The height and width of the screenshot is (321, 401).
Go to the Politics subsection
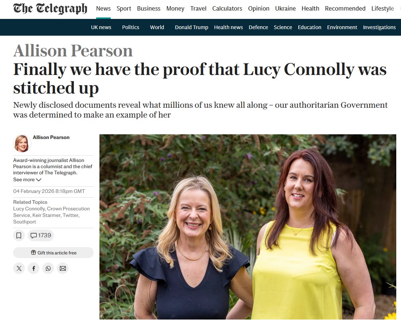130,27
